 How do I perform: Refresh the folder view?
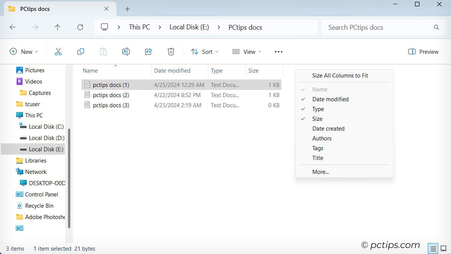click(80, 27)
